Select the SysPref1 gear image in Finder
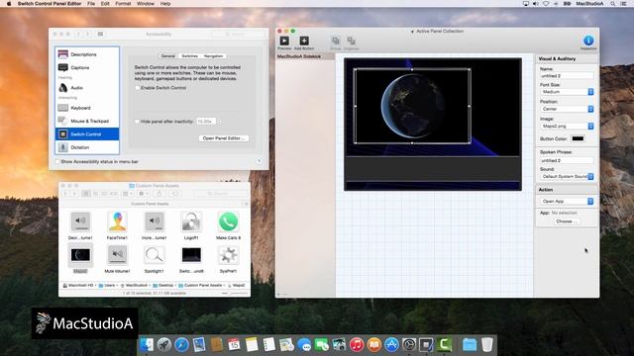 click(x=228, y=255)
